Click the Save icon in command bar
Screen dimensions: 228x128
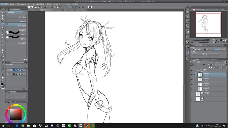tap(42, 7)
